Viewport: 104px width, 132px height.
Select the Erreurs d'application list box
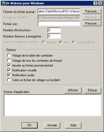(x=52, y=105)
